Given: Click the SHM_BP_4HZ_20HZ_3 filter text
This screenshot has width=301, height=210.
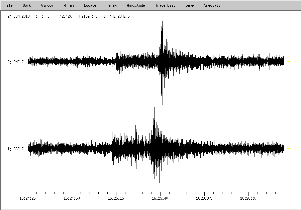Looking at the screenshot, I should point(110,16).
